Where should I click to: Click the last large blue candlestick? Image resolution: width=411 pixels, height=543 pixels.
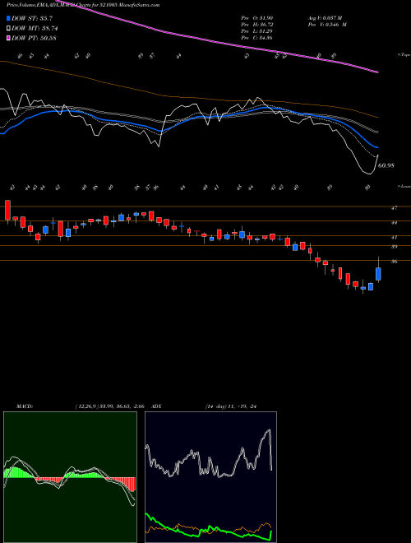[378, 274]
